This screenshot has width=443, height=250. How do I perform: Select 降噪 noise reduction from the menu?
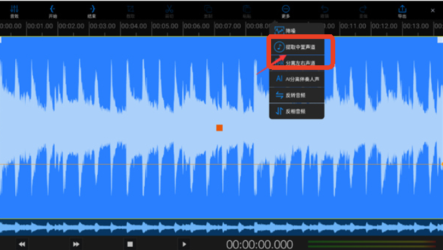point(297,31)
